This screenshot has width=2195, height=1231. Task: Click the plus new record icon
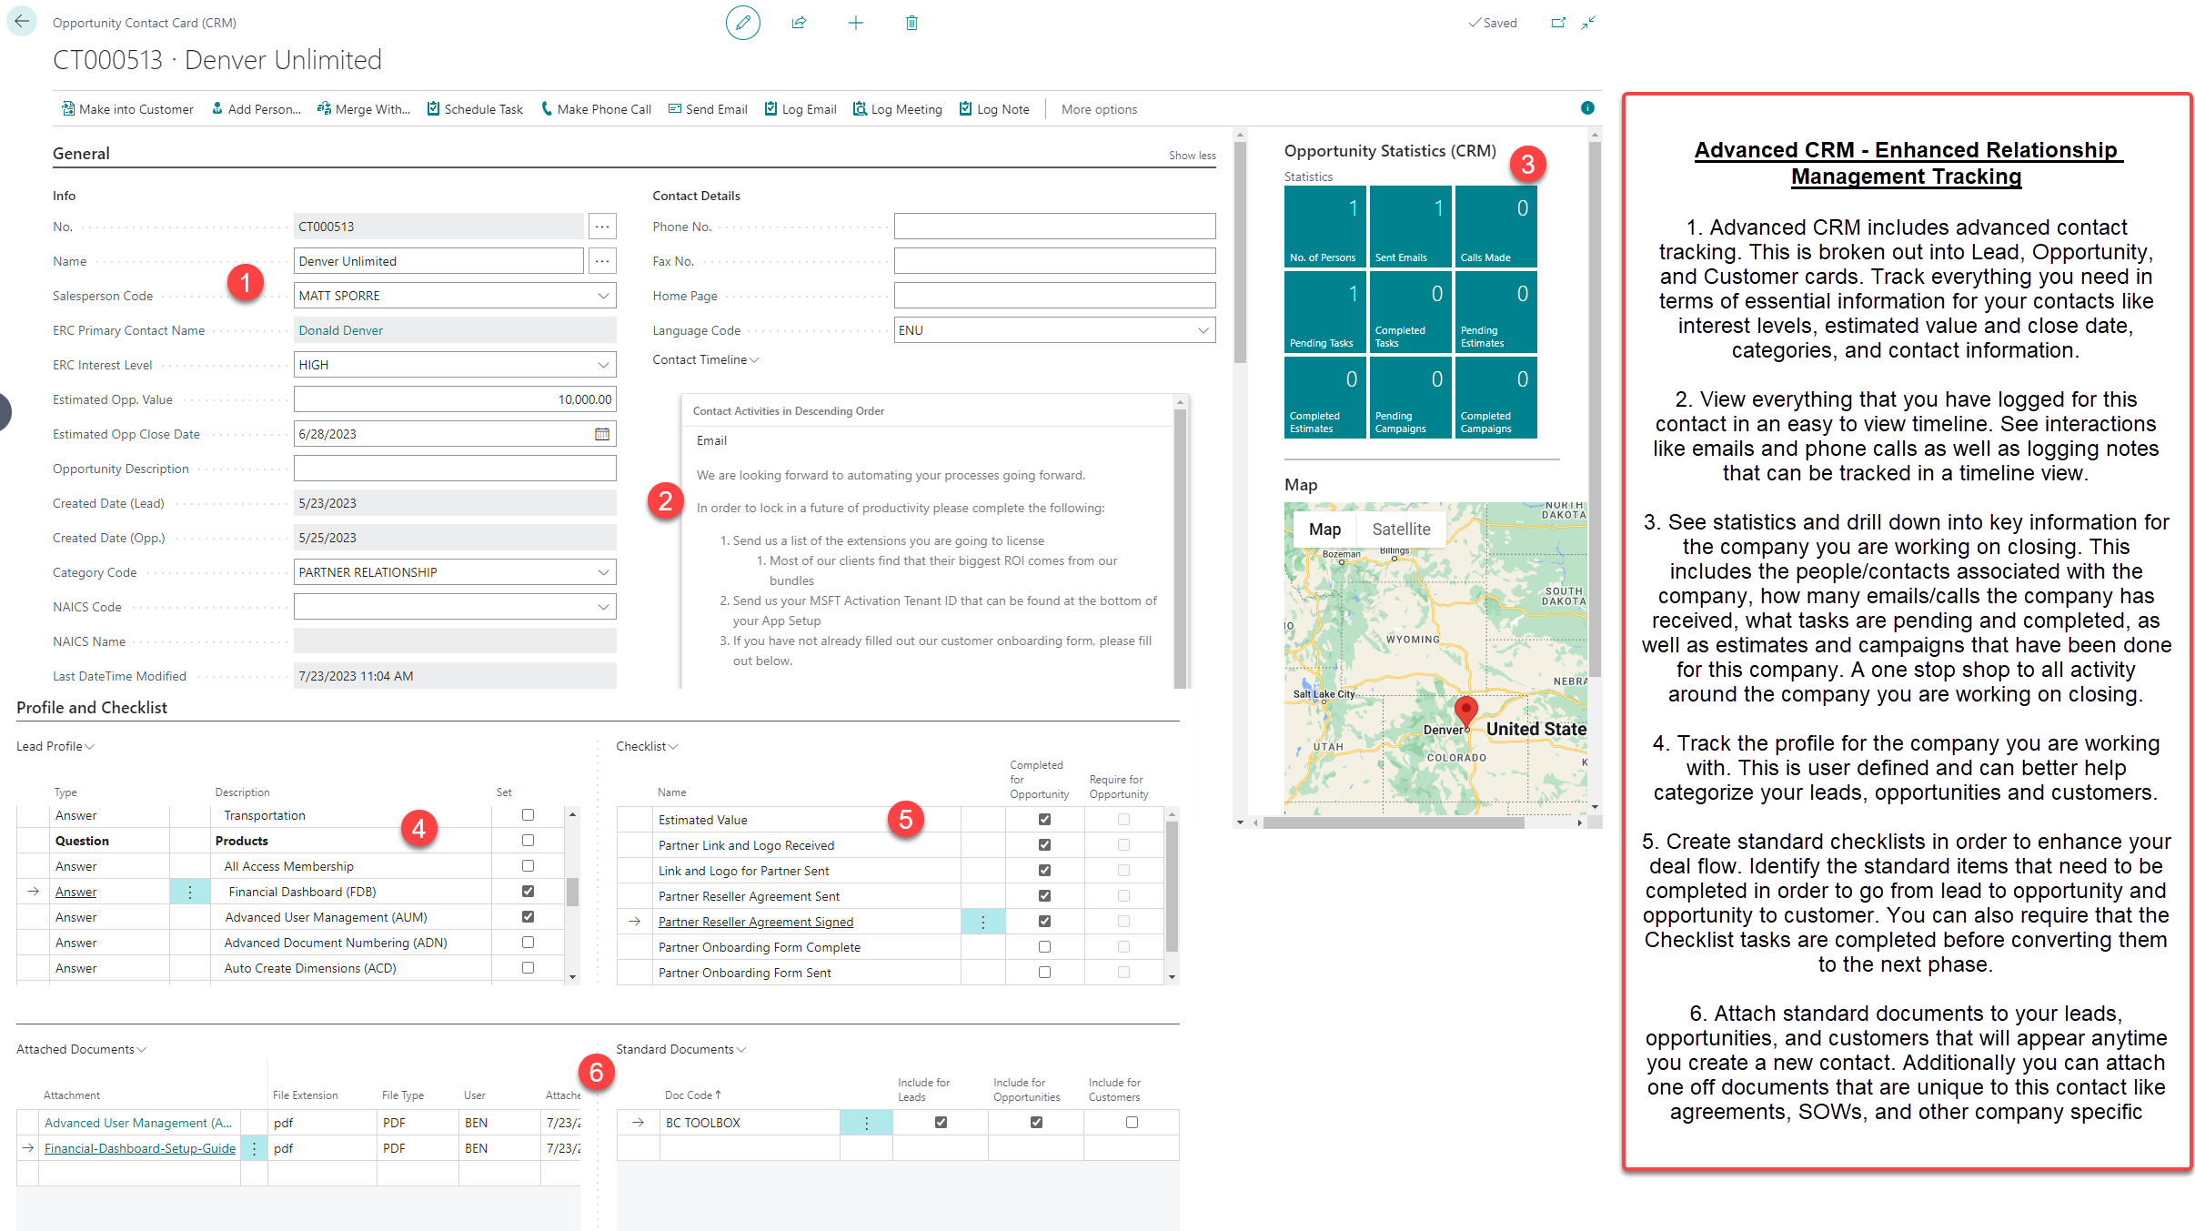pos(855,23)
